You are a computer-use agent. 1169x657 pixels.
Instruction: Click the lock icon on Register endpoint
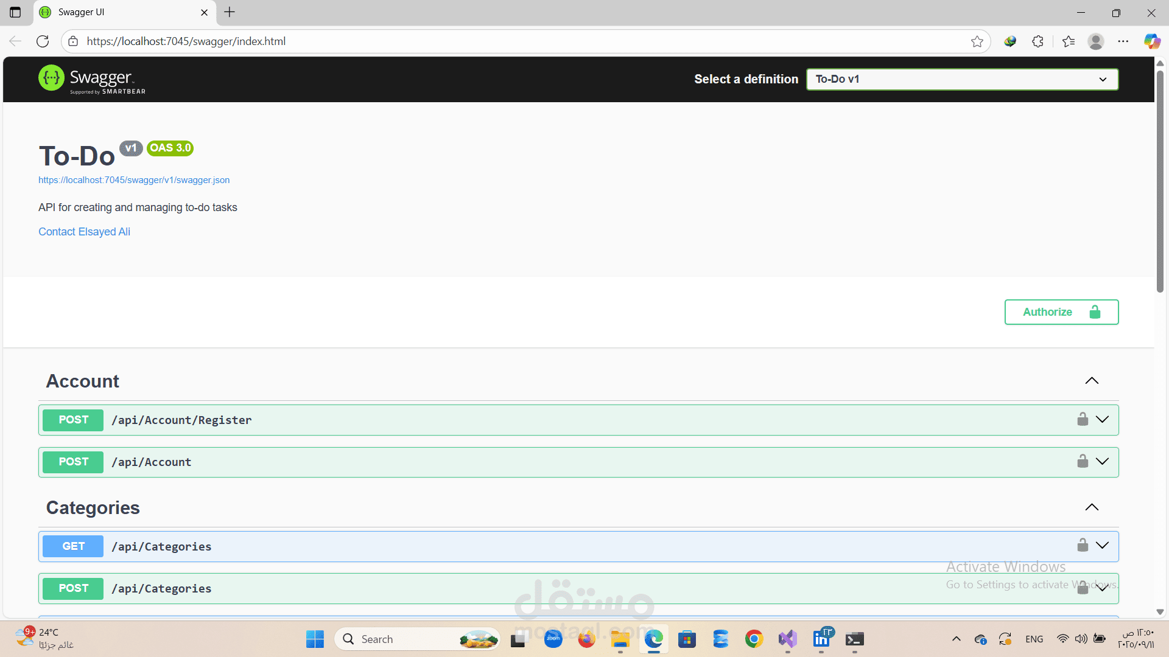click(1083, 419)
